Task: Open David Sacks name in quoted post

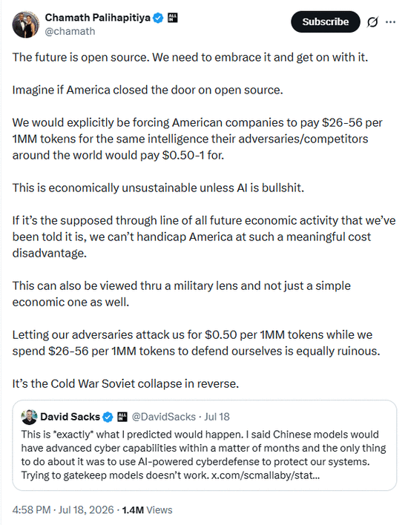Action: click(x=70, y=417)
